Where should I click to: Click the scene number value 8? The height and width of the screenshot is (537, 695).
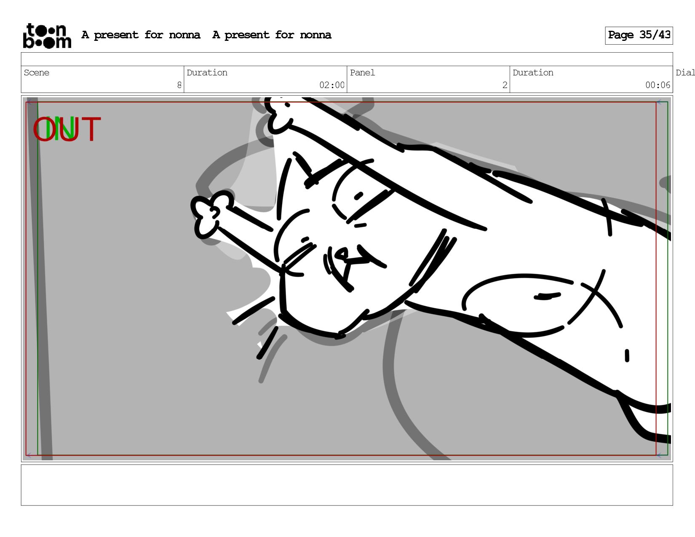pos(179,85)
